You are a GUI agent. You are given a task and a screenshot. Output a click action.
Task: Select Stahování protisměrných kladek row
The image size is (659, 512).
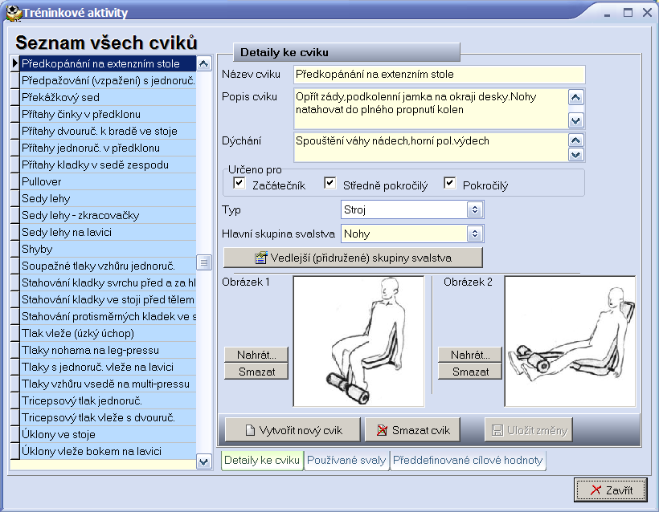coord(108,316)
